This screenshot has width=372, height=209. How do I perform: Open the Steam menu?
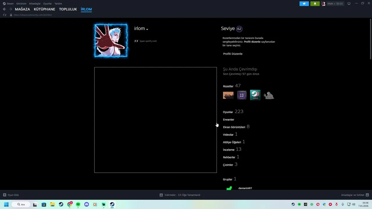click(10, 3)
